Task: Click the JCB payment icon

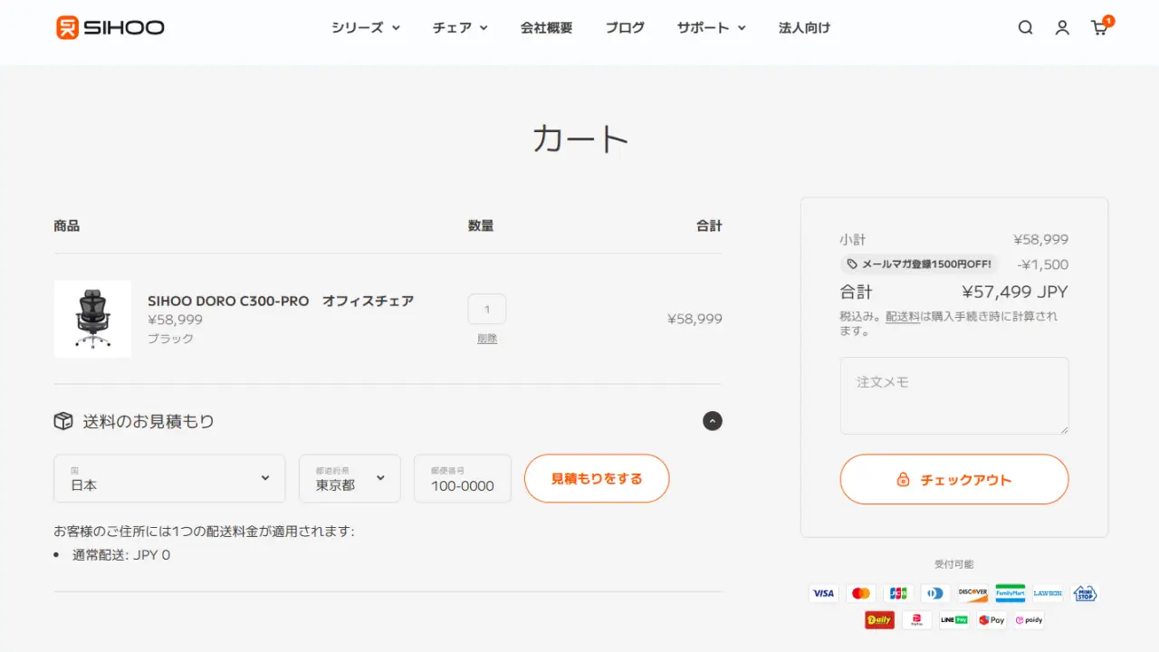Action: pos(898,593)
